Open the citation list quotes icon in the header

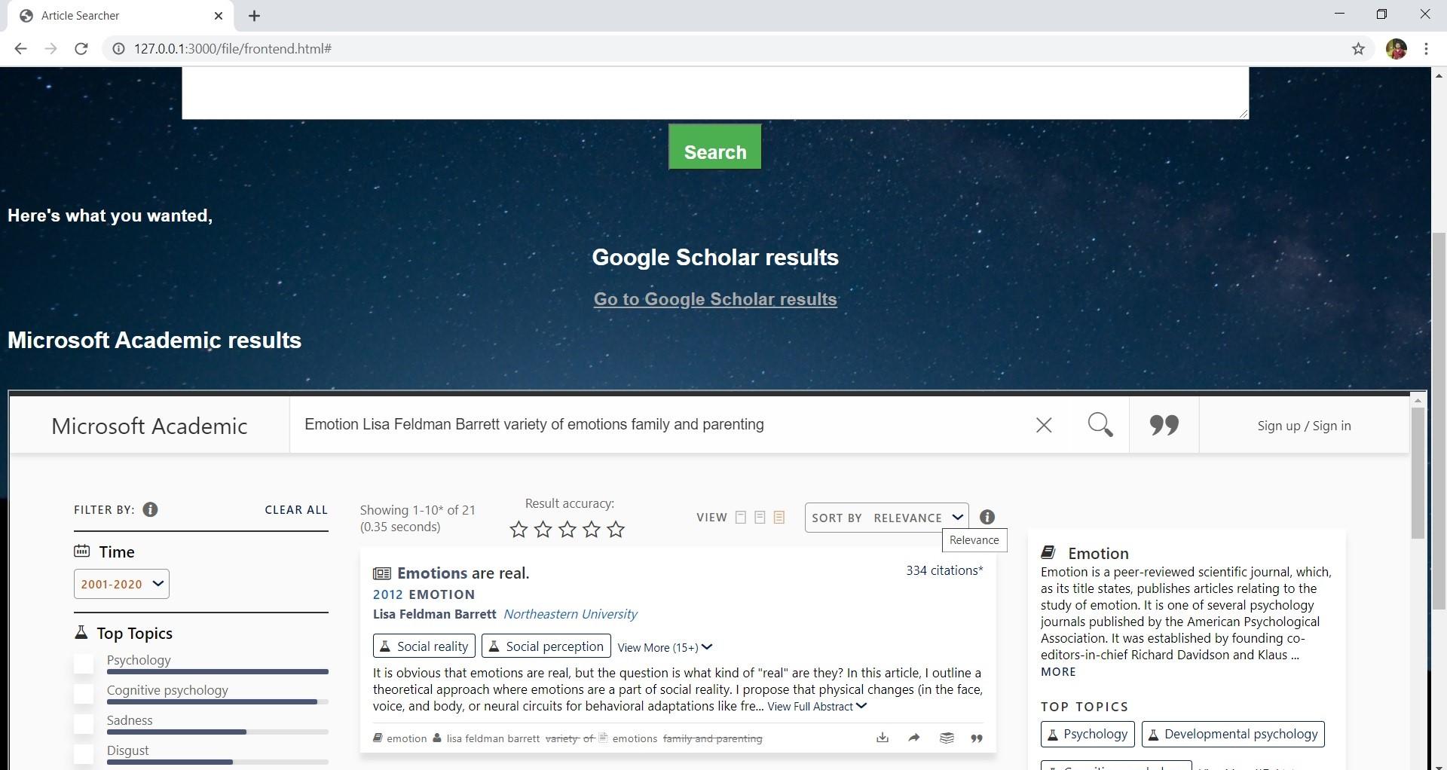[x=1164, y=426]
